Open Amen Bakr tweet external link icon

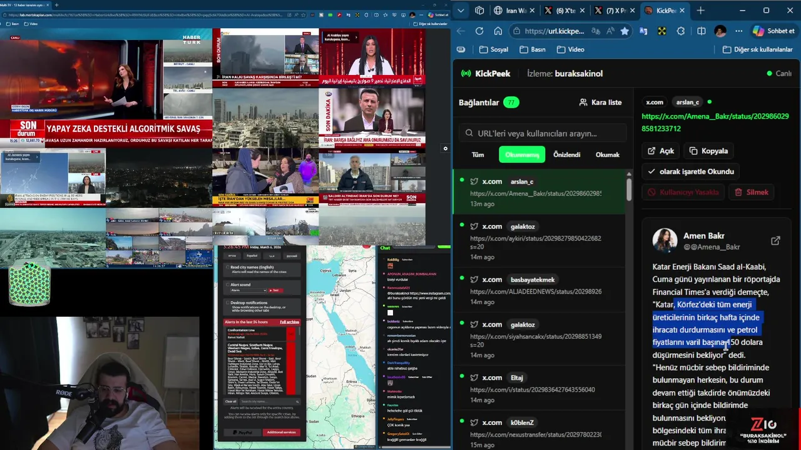point(775,241)
